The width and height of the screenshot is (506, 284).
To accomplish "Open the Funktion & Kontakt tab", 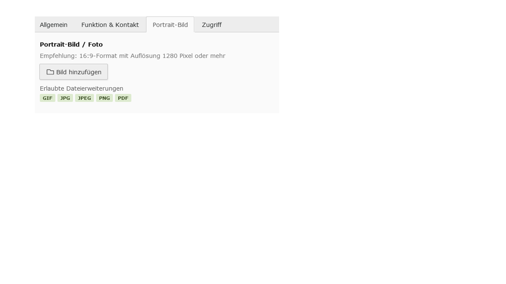I will pos(110,25).
